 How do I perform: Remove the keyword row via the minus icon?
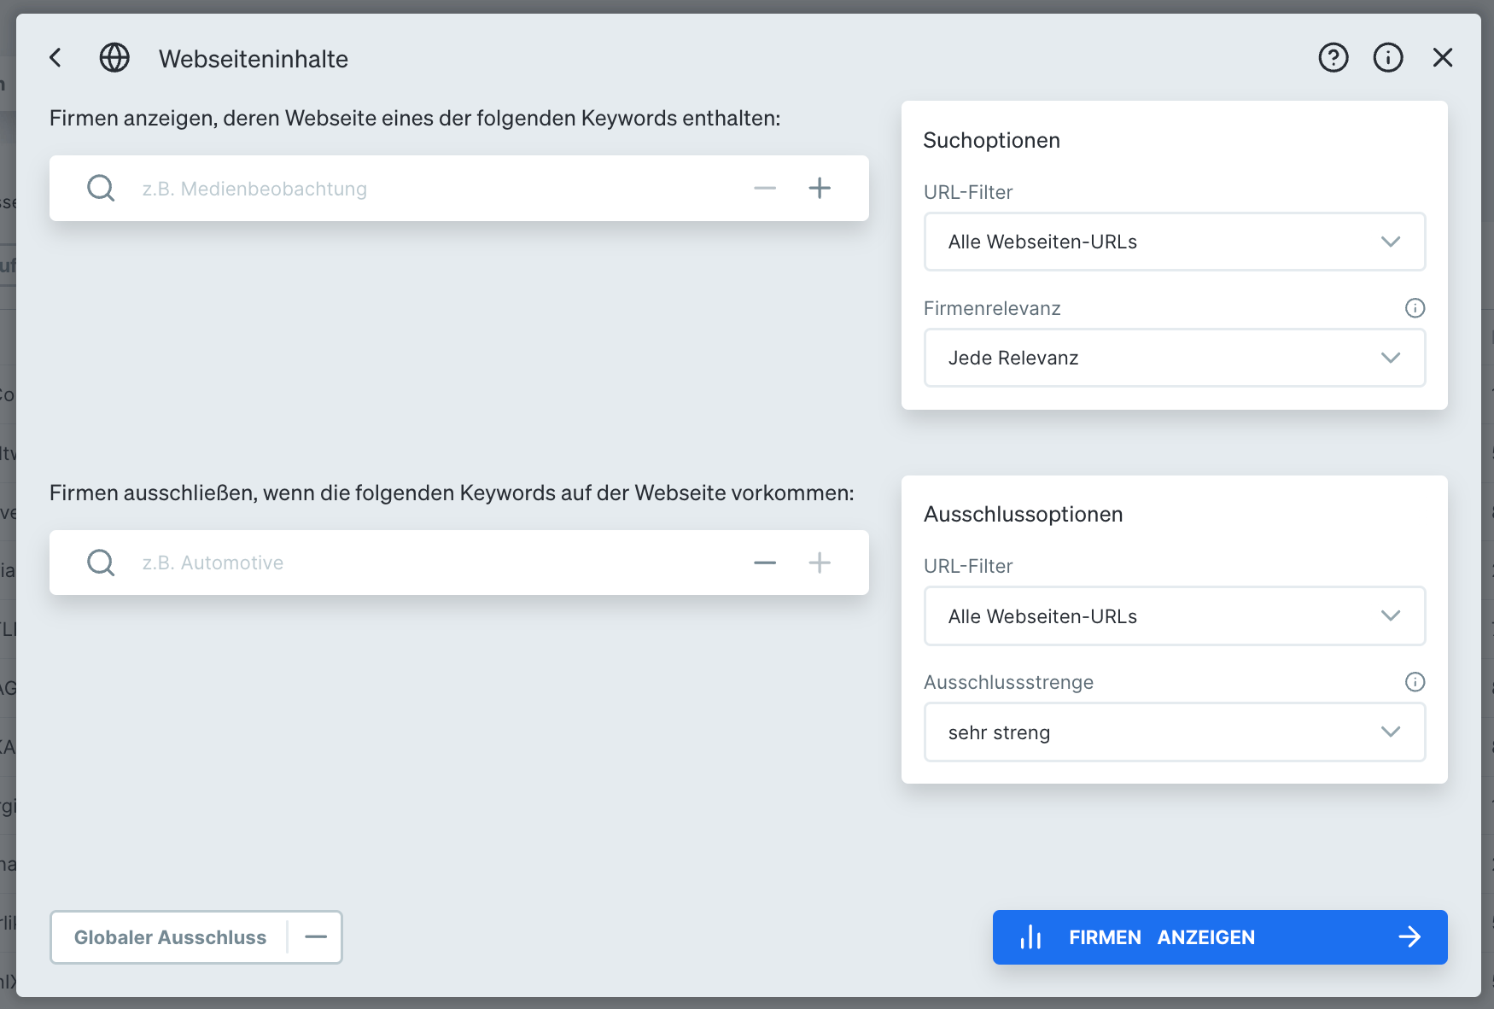[764, 188]
